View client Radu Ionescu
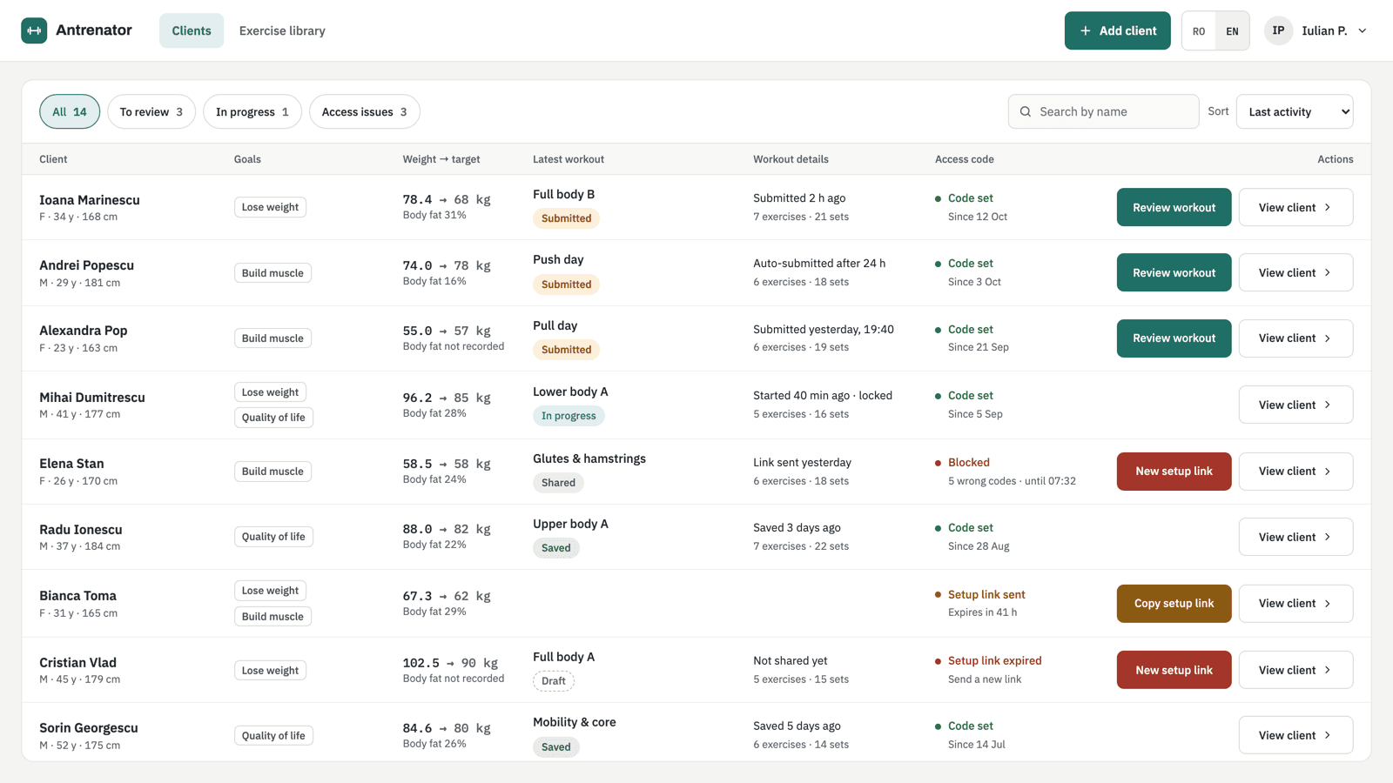1393x783 pixels. click(x=1295, y=537)
